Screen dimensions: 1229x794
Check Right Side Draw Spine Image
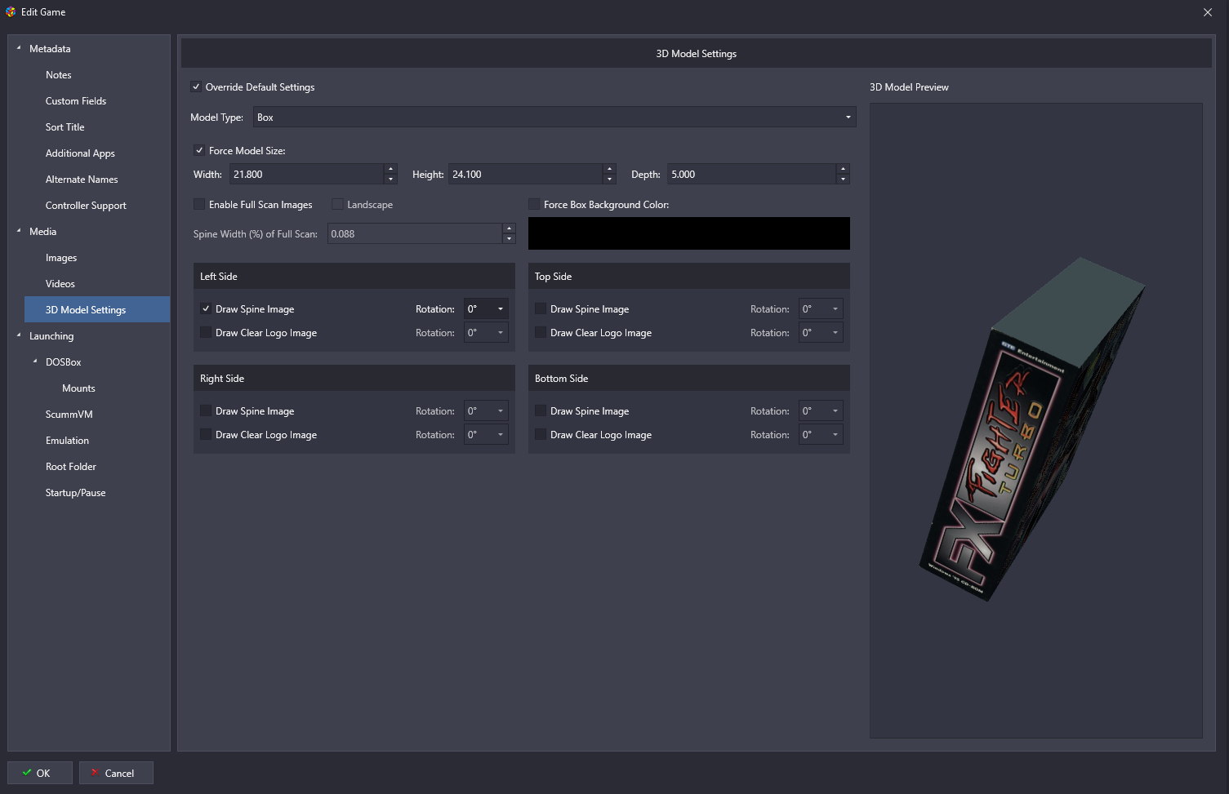(206, 410)
